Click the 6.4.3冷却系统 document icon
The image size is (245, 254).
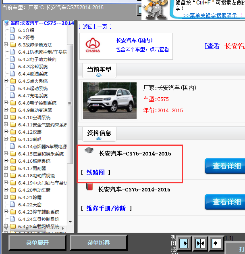tap(12, 66)
